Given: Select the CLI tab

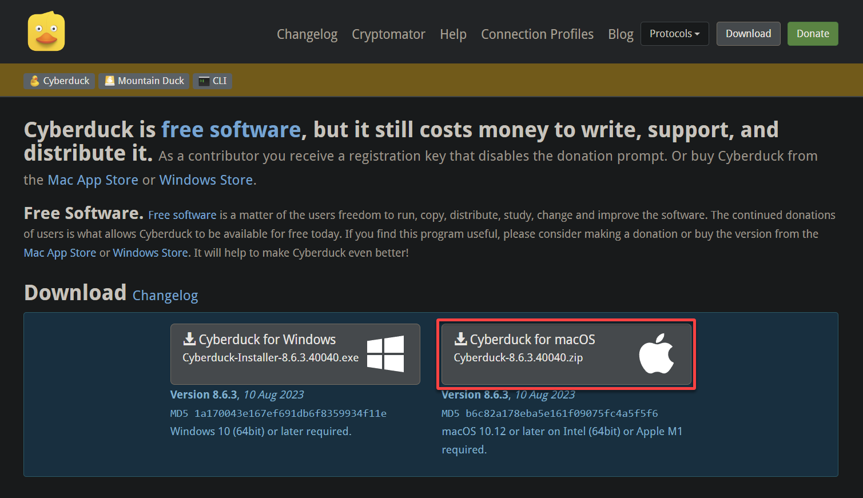Looking at the screenshot, I should (x=213, y=81).
